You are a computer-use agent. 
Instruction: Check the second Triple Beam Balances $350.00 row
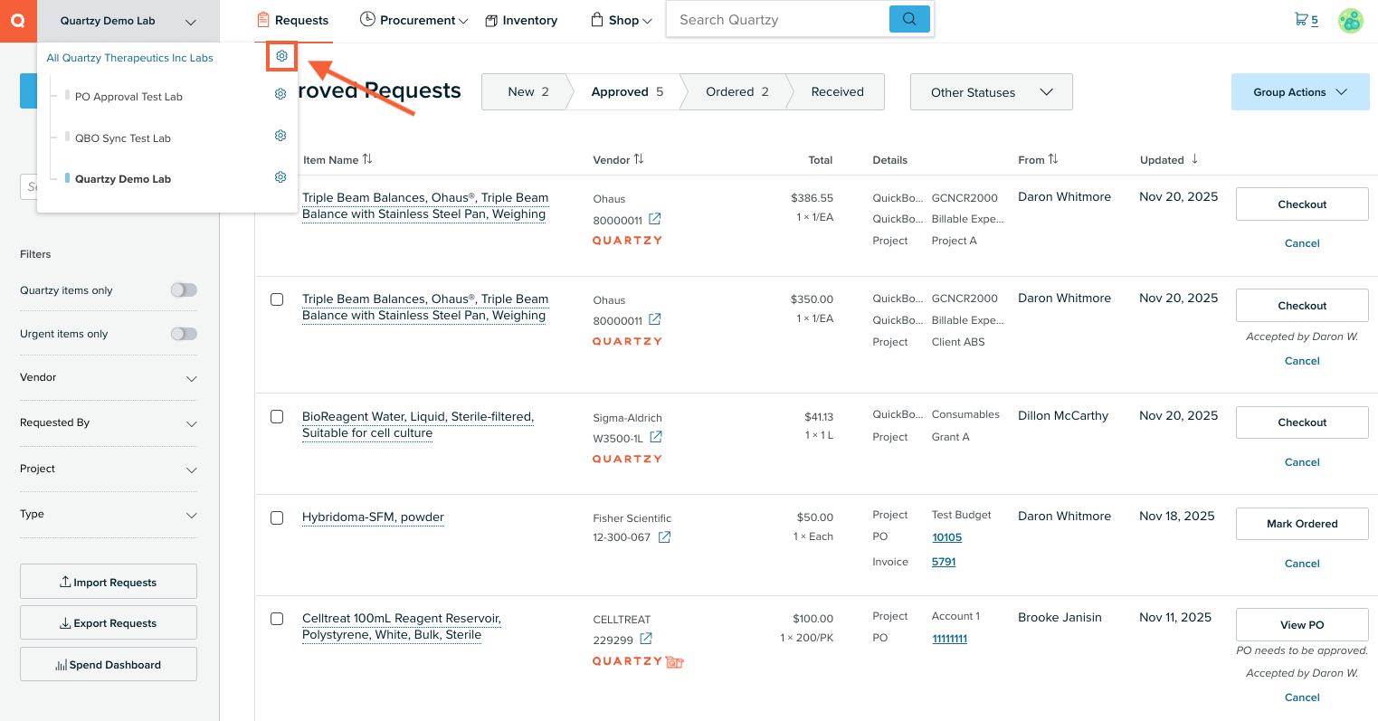click(x=277, y=299)
